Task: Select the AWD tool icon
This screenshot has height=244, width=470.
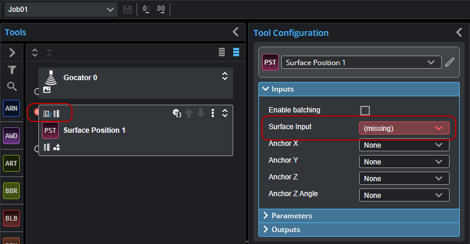Action: point(11,136)
